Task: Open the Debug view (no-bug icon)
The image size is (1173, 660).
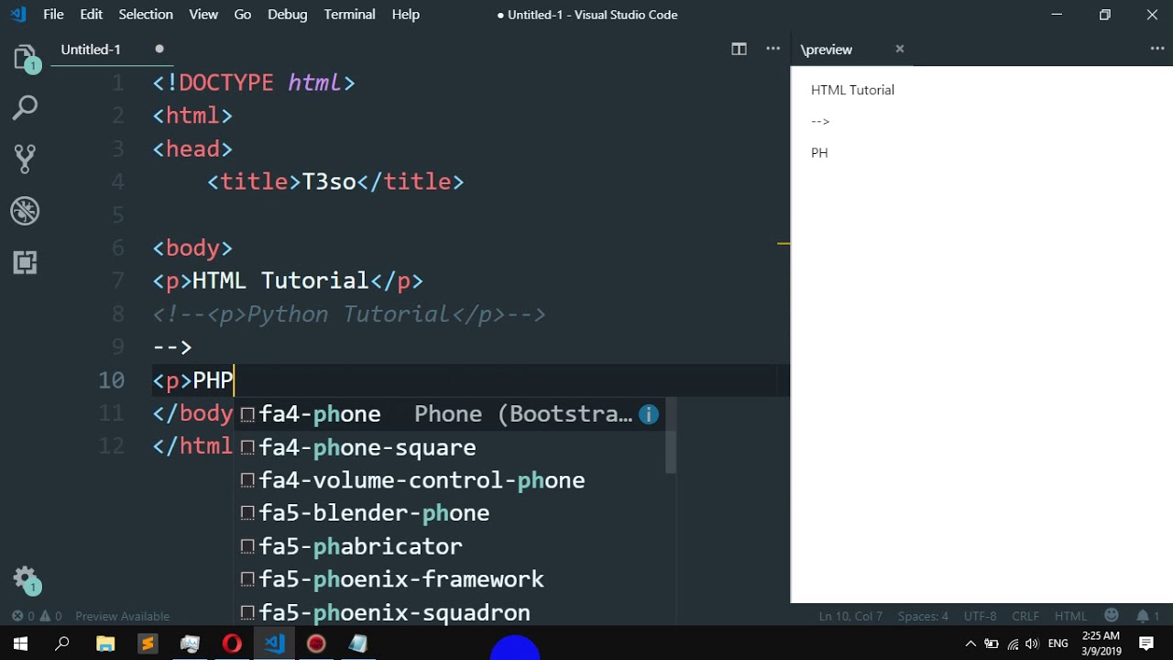Action: [x=25, y=211]
